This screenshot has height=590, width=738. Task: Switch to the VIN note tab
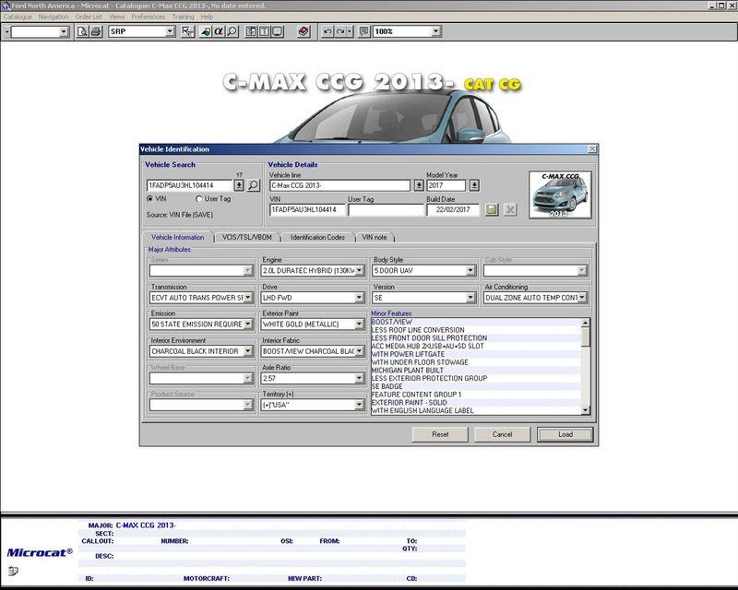pos(375,238)
